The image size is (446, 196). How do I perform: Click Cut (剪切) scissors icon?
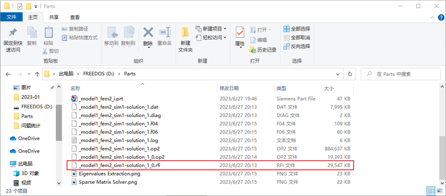[45, 51]
